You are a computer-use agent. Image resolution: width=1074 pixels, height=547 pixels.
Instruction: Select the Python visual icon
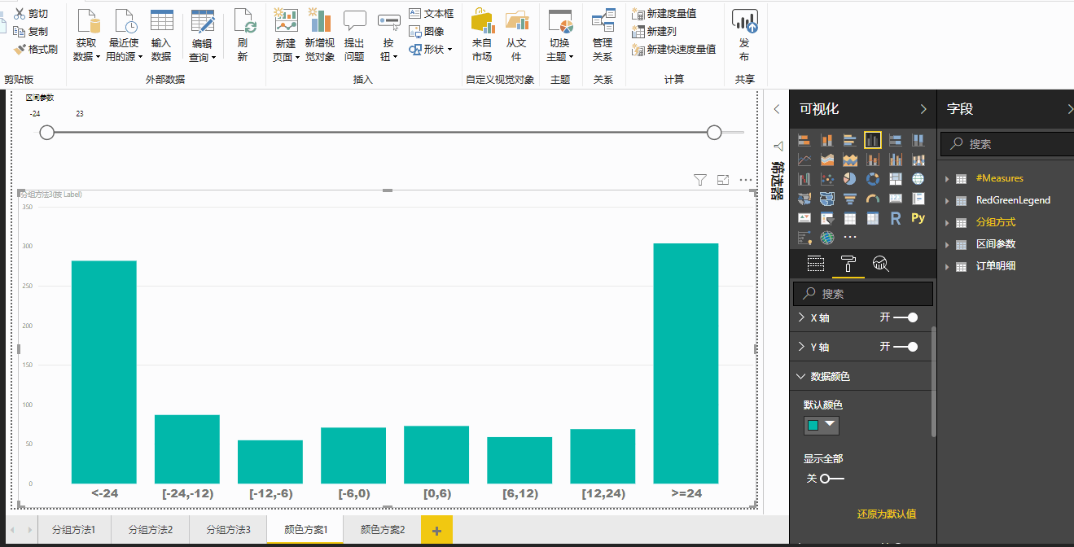pos(918,218)
